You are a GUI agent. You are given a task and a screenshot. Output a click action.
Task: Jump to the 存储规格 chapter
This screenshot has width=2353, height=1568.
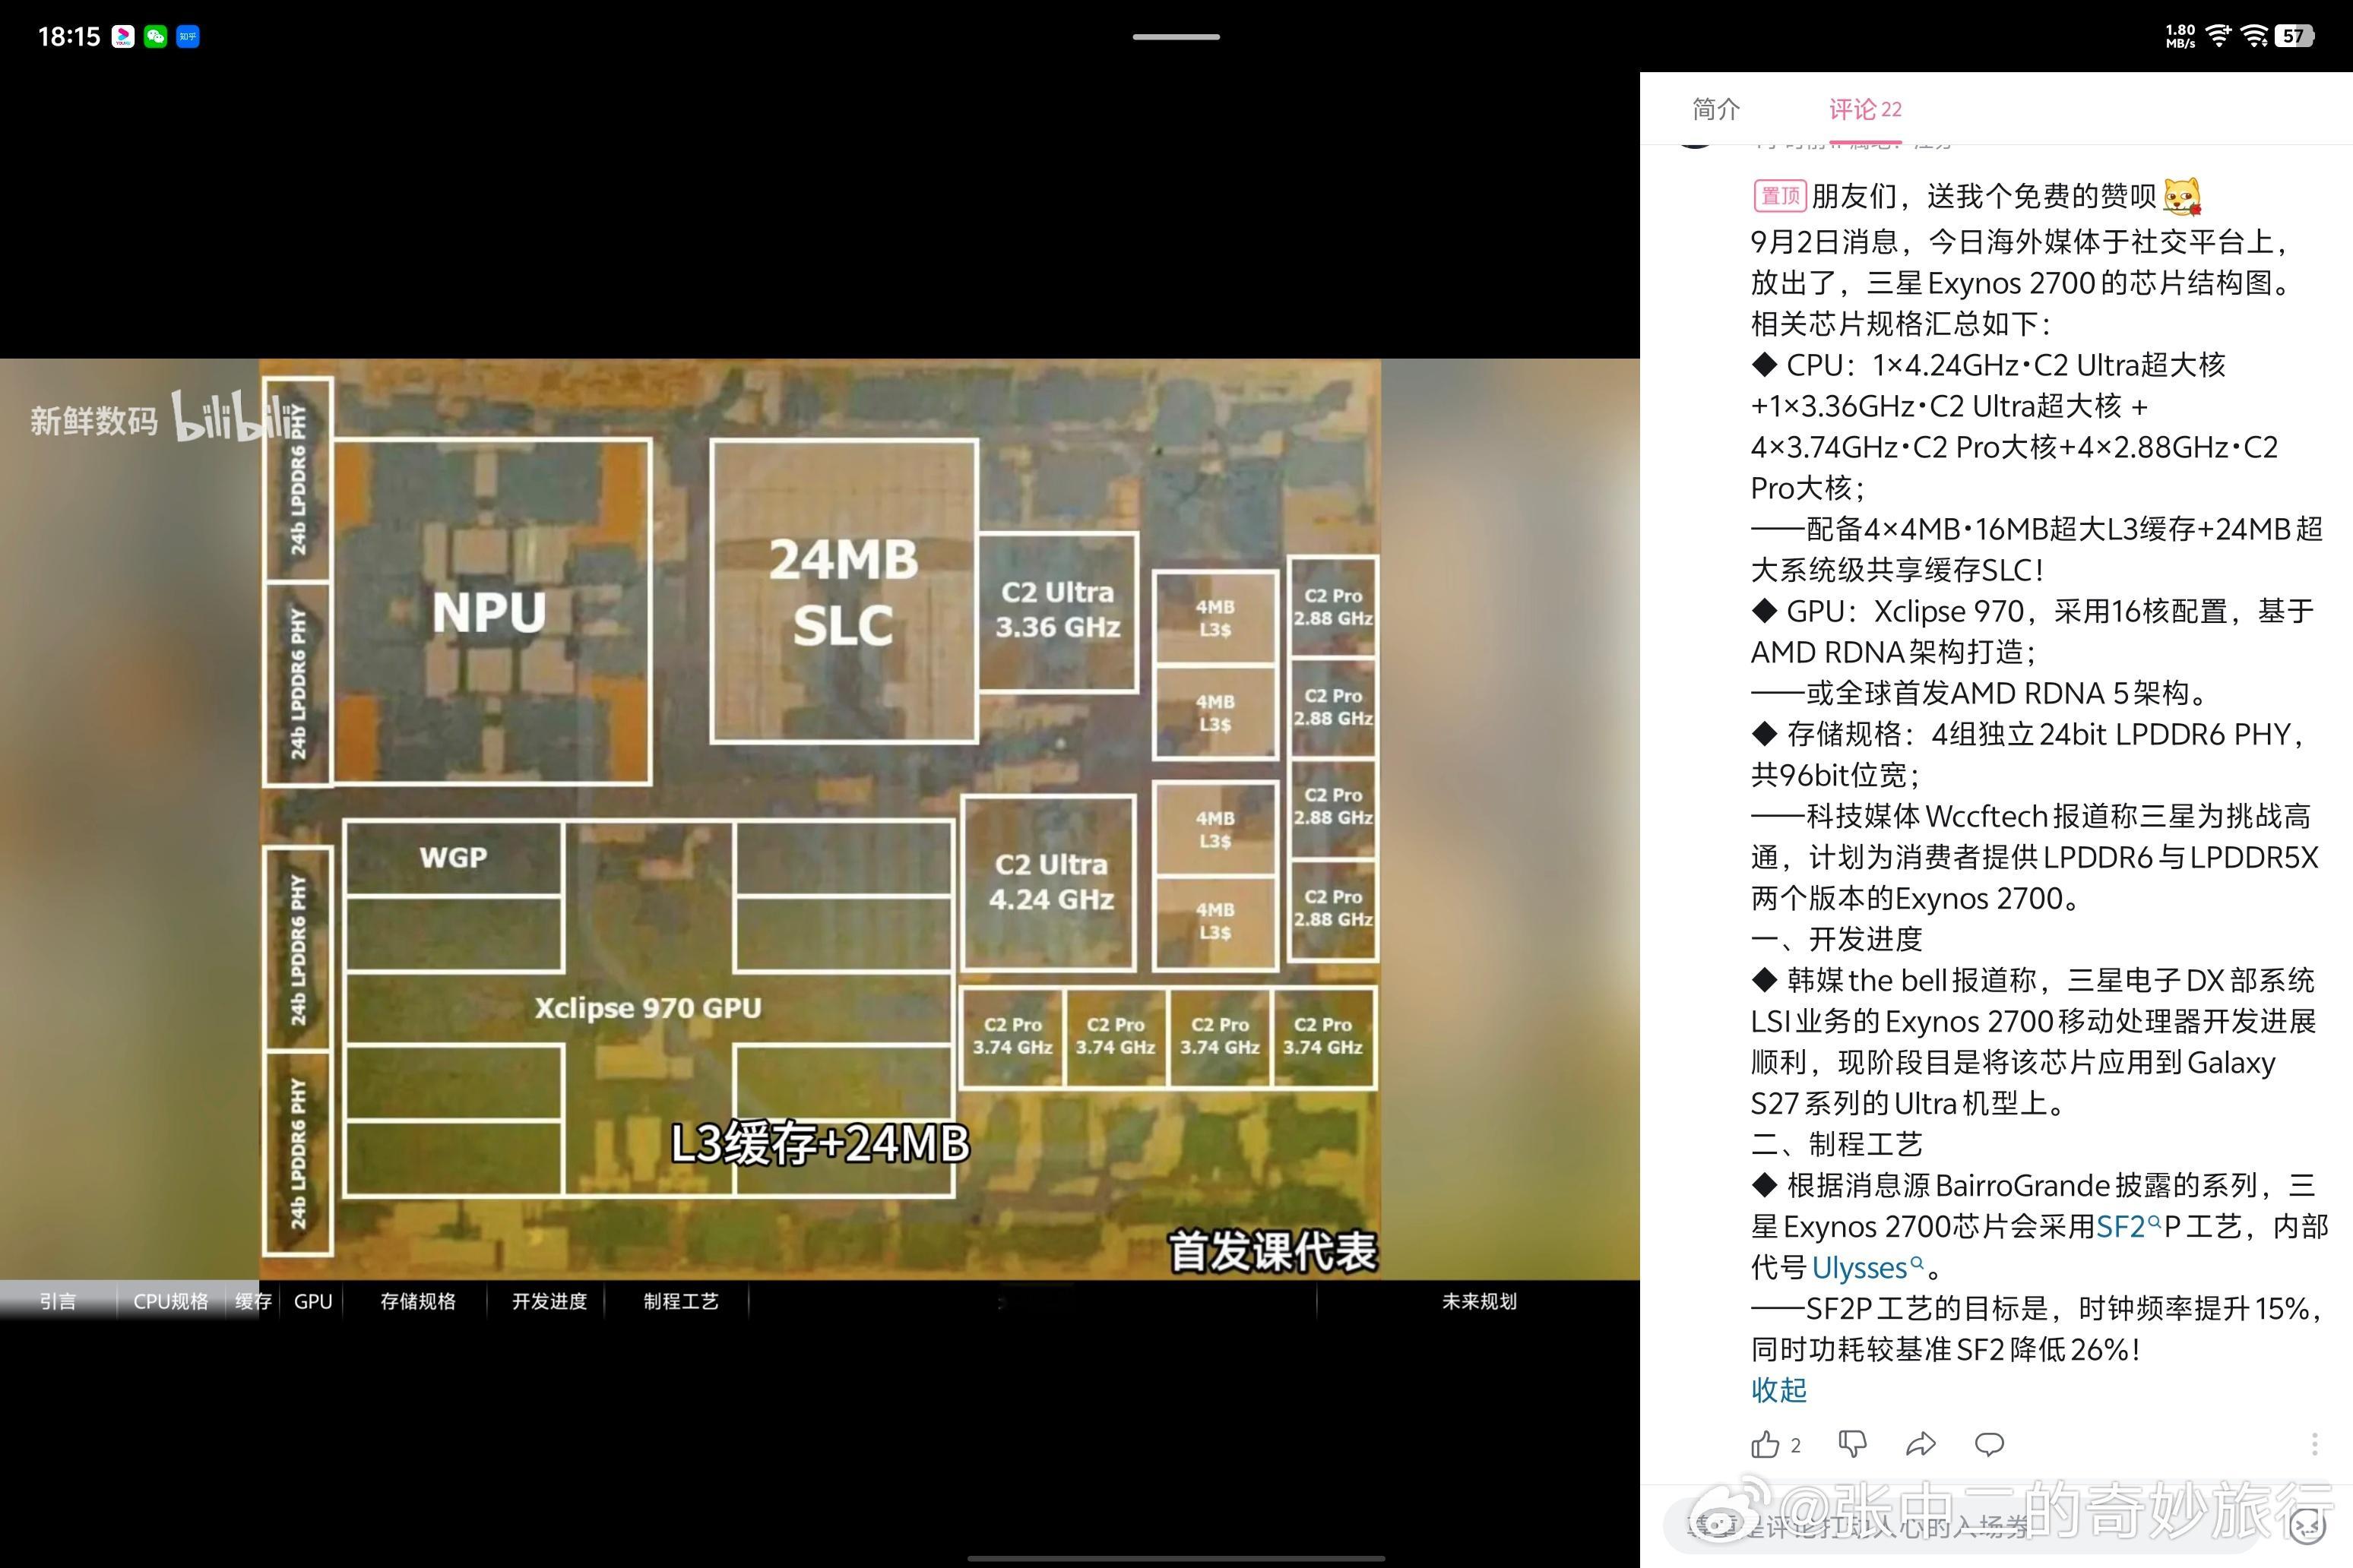(x=417, y=1301)
